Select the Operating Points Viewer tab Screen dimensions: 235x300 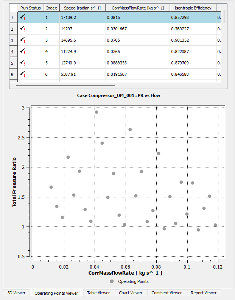click(56, 293)
